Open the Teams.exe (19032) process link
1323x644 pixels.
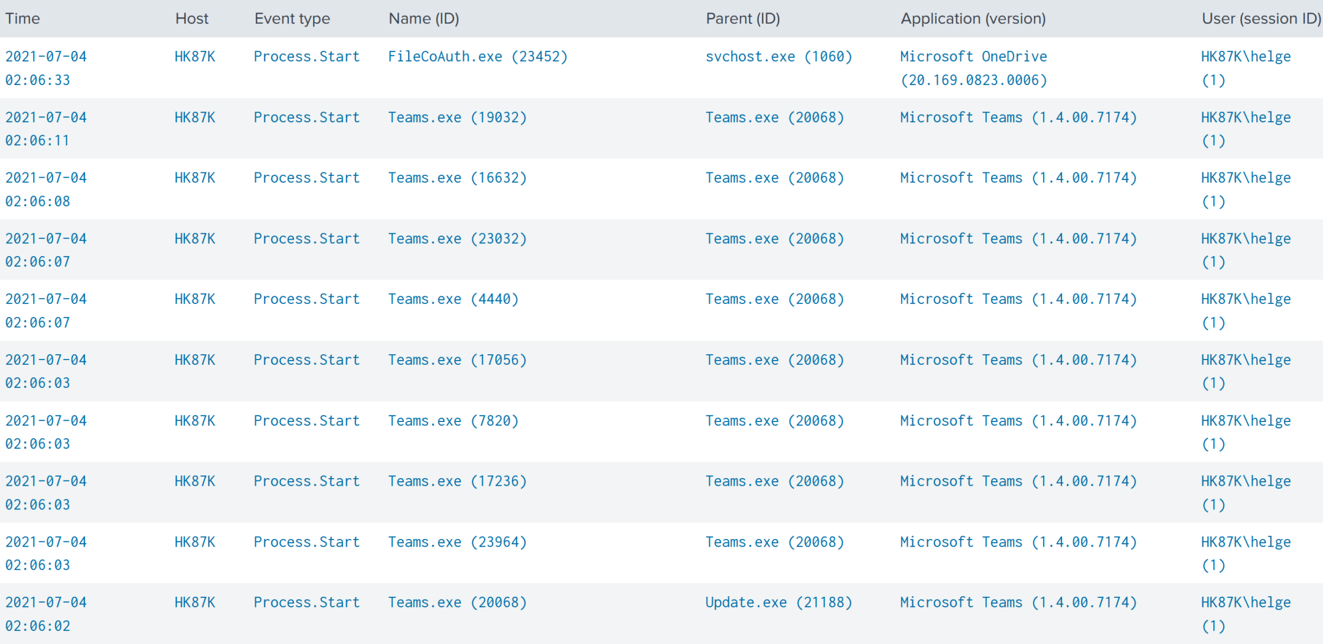pyautogui.click(x=457, y=117)
